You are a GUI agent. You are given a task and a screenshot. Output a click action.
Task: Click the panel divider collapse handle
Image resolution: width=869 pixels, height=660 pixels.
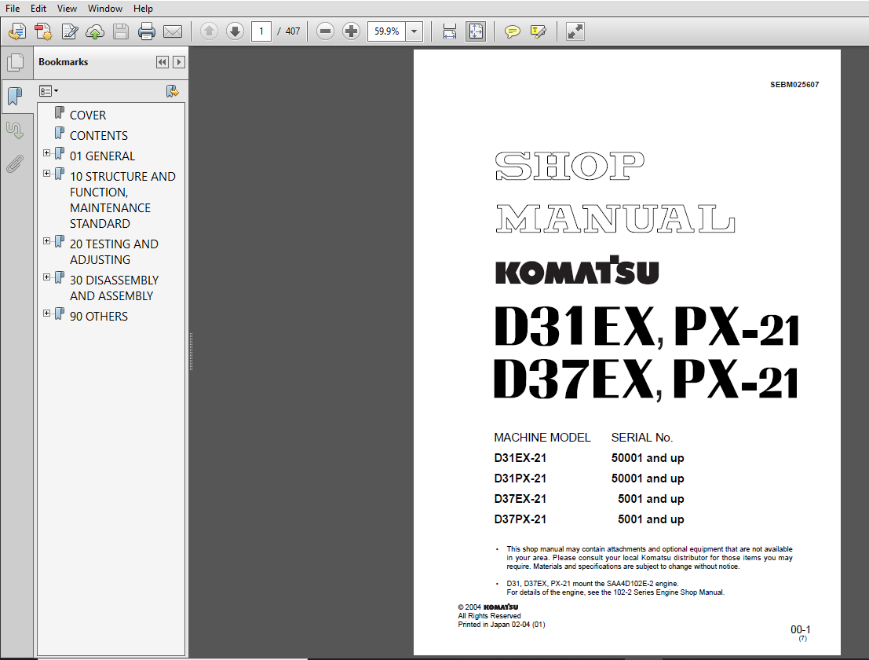(191, 352)
